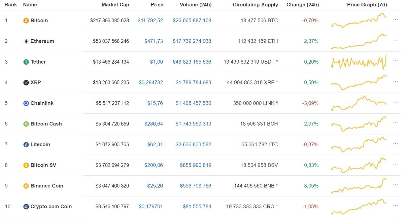Open Ethereum 7-day price graph
404x217 pixels.
[x=359, y=41]
